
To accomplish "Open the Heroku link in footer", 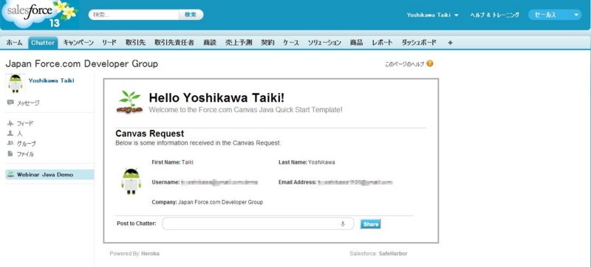I will pos(151,254).
